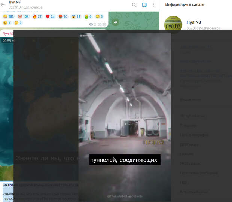
Task: Open search in the channel
Action: pyautogui.click(x=134, y=5)
